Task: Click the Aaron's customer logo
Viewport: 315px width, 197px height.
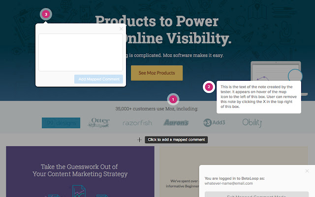Action: point(176,123)
